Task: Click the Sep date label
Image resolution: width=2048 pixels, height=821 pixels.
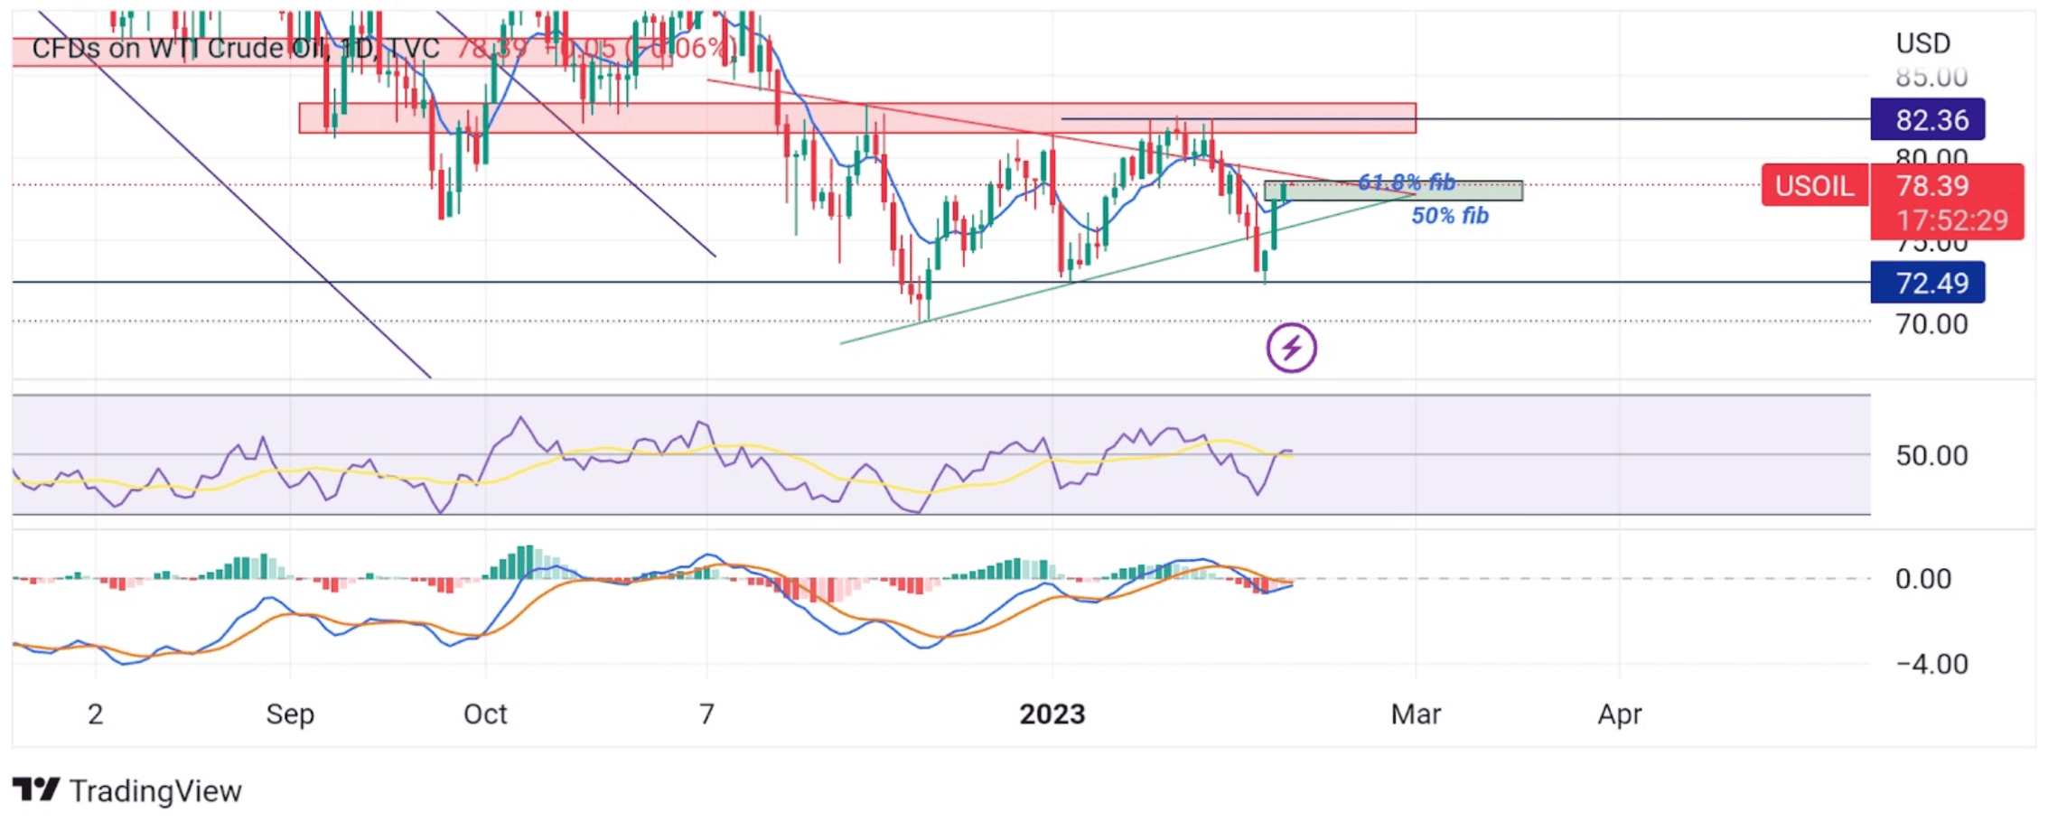Action: (x=290, y=714)
